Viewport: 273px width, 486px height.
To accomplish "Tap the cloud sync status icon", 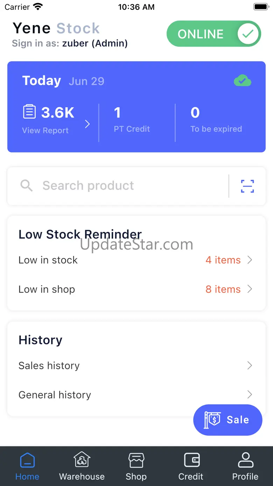I will (243, 81).
